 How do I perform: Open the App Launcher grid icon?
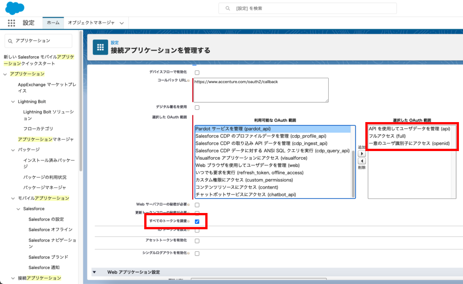[11, 23]
